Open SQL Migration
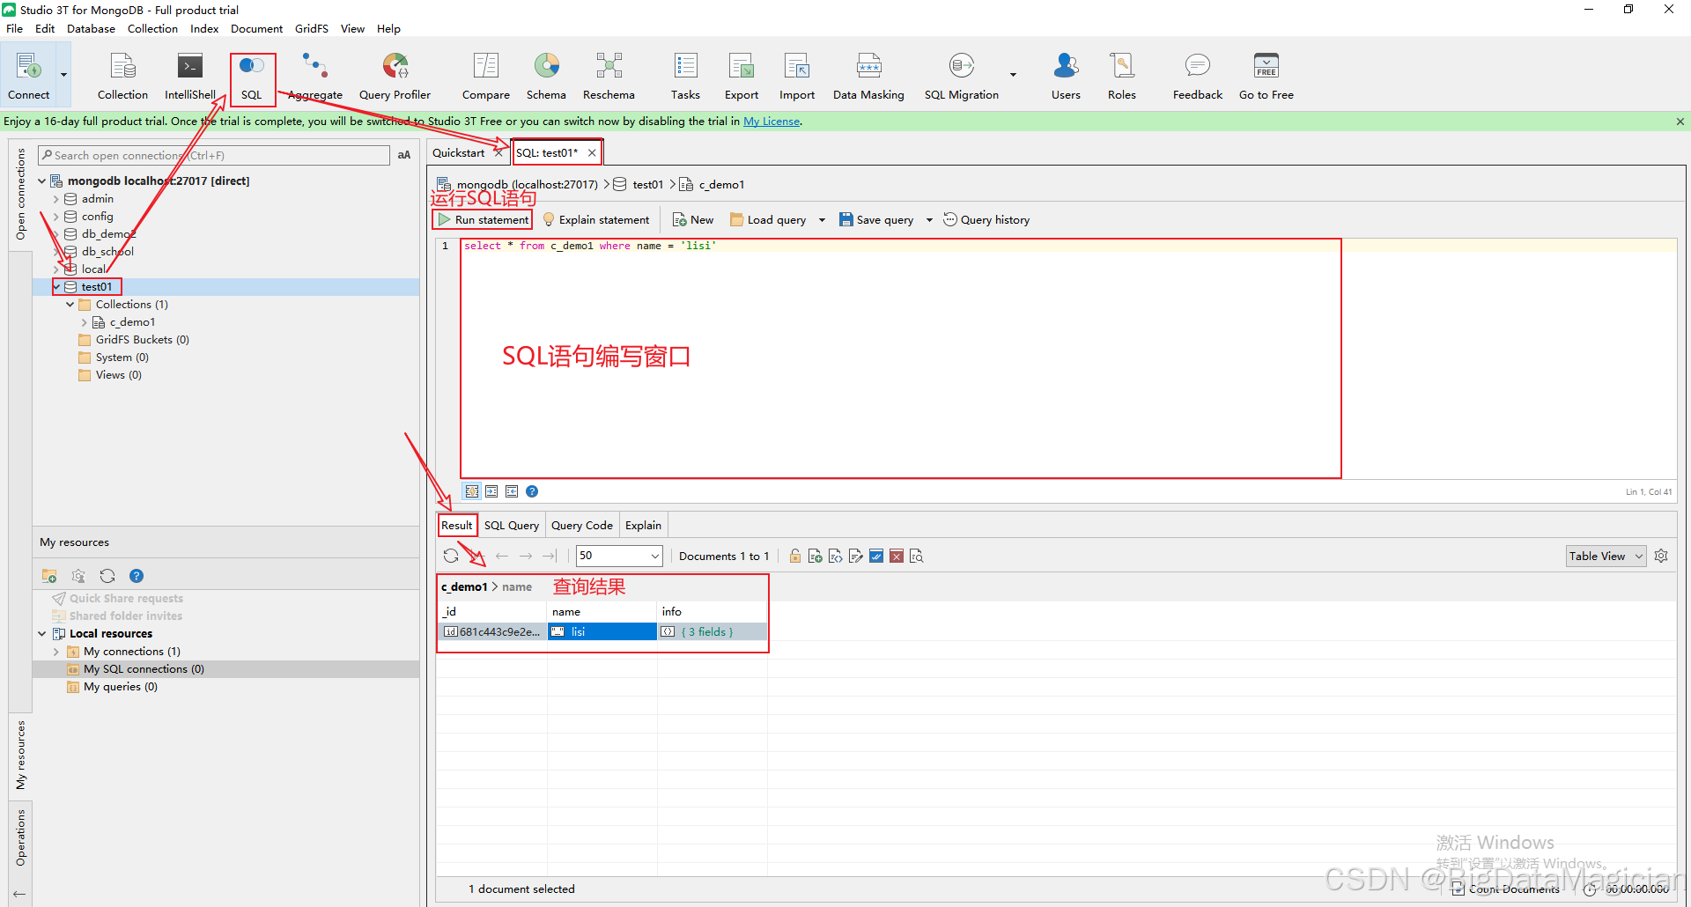This screenshot has height=907, width=1691. click(962, 77)
